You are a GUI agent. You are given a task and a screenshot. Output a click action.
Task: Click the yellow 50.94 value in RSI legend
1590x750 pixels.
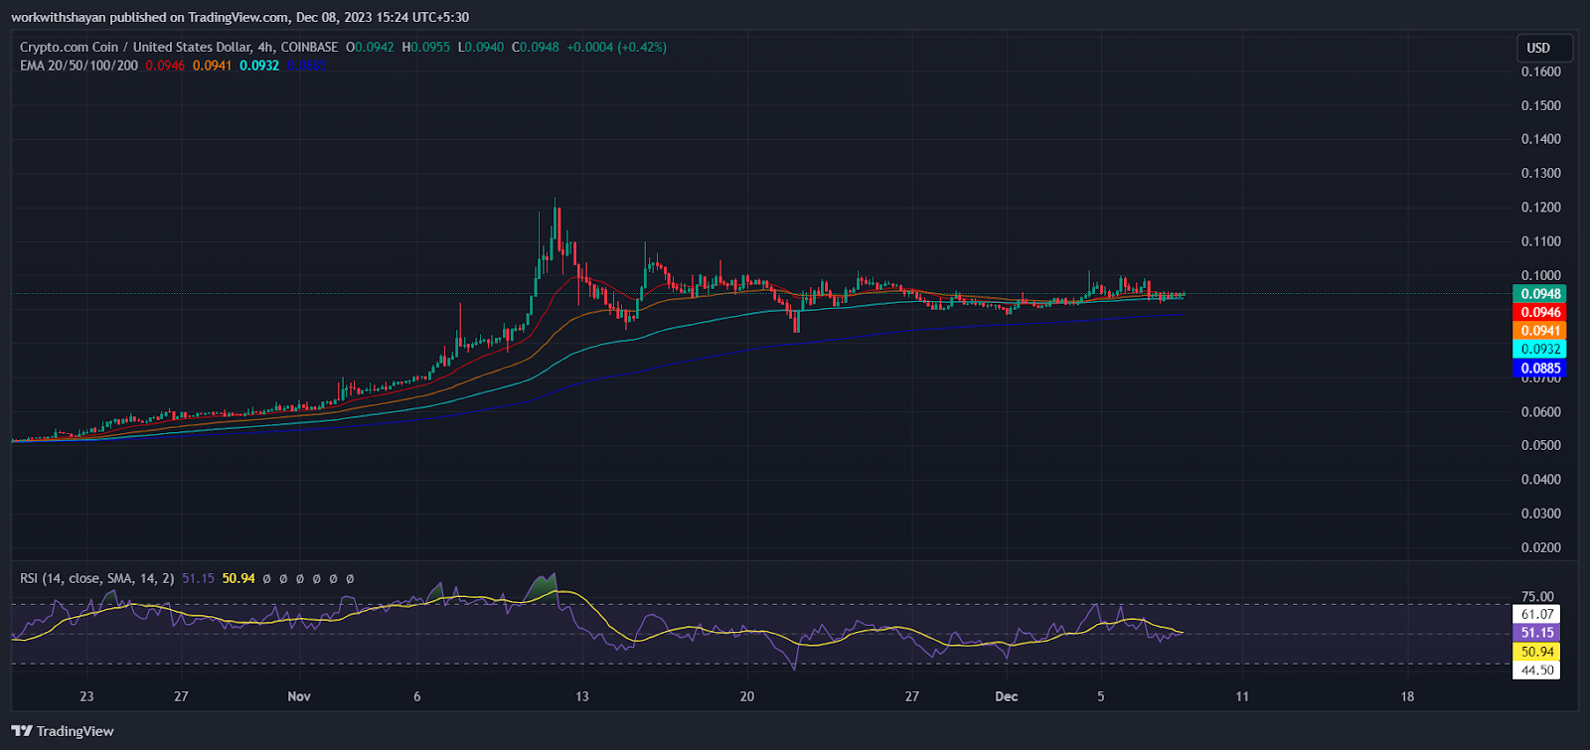pyautogui.click(x=238, y=578)
